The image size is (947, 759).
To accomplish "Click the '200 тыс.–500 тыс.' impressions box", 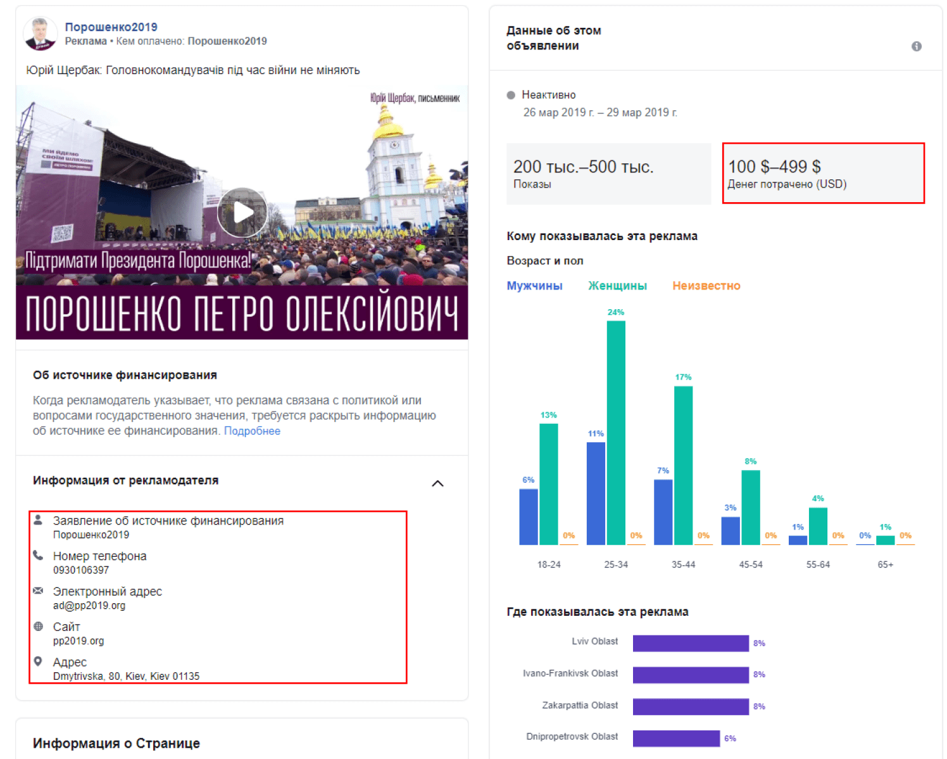I will pyautogui.click(x=609, y=174).
